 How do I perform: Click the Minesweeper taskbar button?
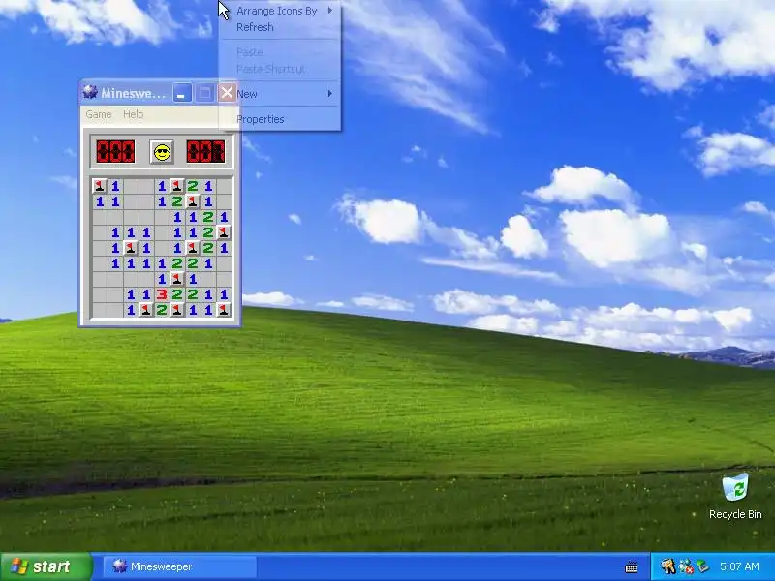tap(180, 566)
